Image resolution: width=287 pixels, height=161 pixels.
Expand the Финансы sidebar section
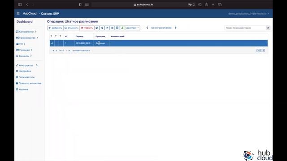point(24,56)
